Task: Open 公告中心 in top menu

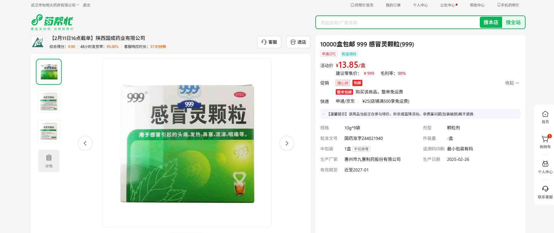Action: 448,5
